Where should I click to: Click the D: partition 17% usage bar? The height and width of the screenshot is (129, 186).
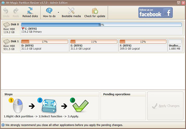coord(45,42)
